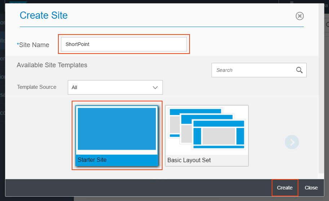Show next templates with the arrow button
Image resolution: width=329 pixels, height=201 pixels.
(292, 142)
